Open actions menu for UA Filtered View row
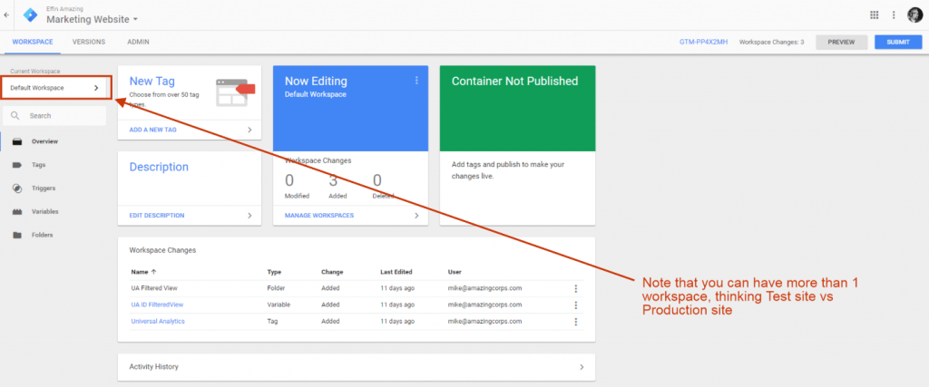Image resolution: width=929 pixels, height=387 pixels. click(x=575, y=289)
